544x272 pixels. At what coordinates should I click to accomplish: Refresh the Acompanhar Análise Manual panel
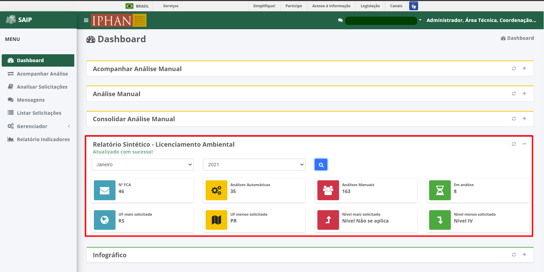point(514,68)
